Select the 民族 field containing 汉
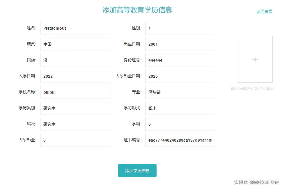 click(75, 60)
